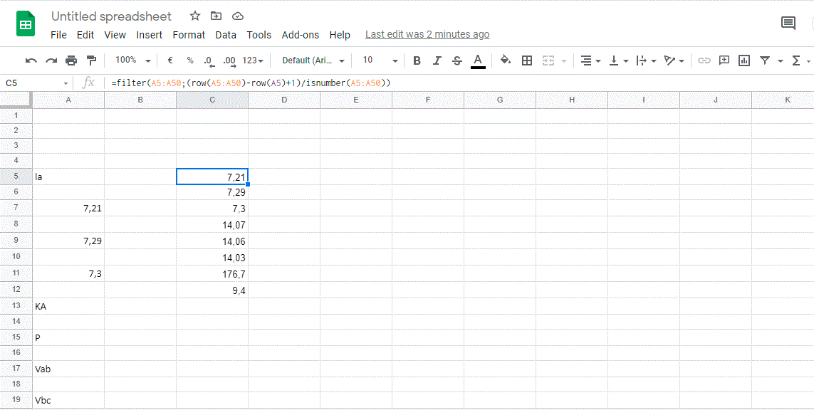Rename the Untitled spreadsheet title
This screenshot has width=814, height=410.
(111, 16)
